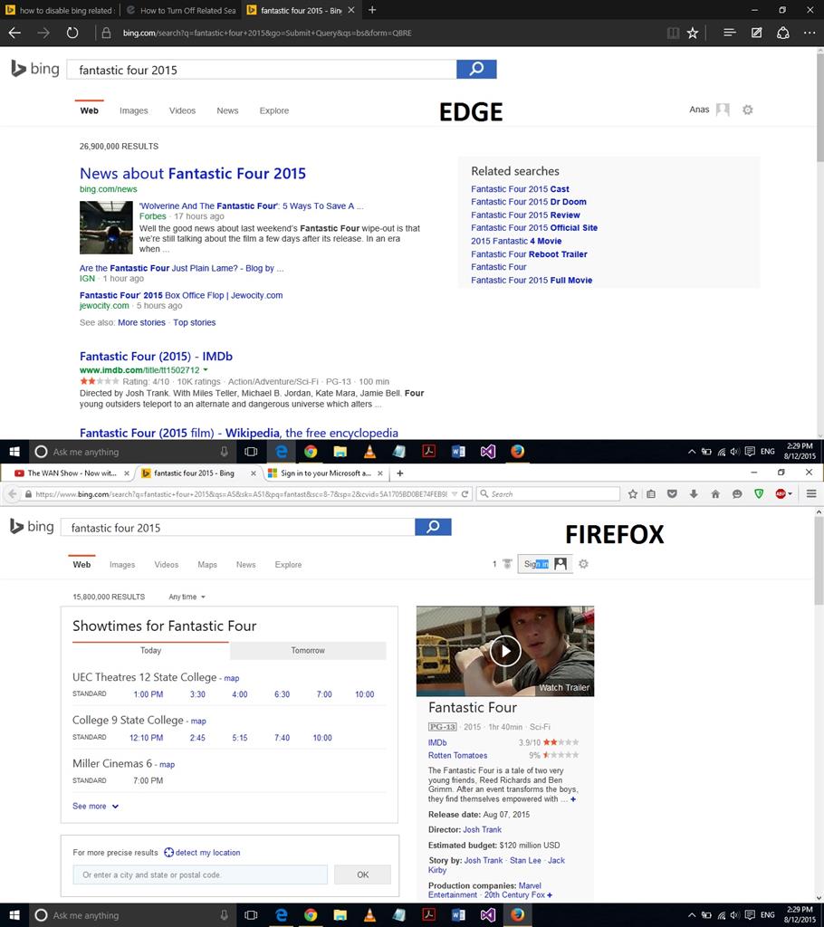Make a Web Note in Edge
824x927 pixels.
click(x=757, y=33)
